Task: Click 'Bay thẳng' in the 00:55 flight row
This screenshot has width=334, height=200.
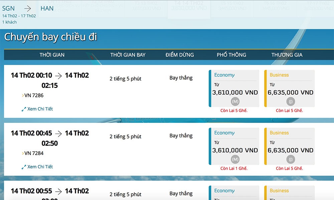Action: (181, 194)
